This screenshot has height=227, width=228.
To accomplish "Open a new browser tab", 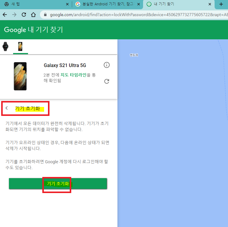I will click(221, 4).
